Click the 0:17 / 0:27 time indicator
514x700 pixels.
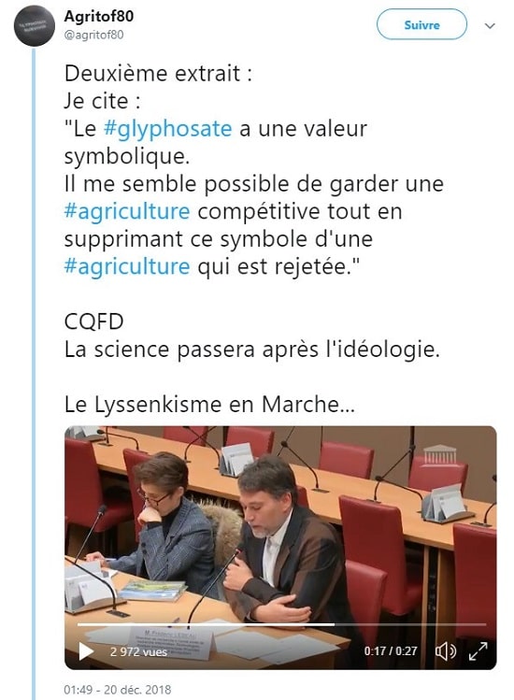point(391,650)
